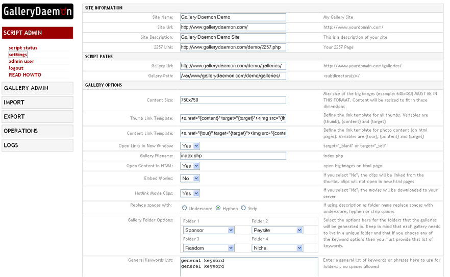Click the Site Description input field
450x277 pixels.
[x=233, y=37]
